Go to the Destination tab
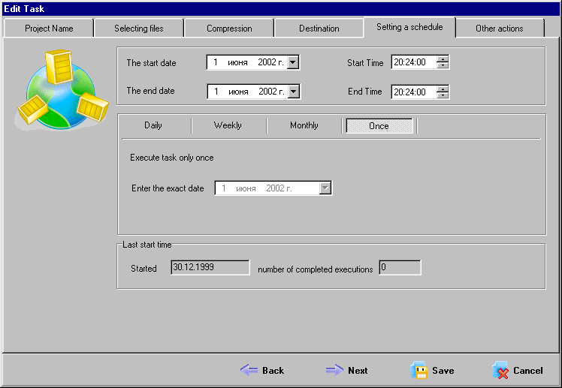The height and width of the screenshot is (388, 562). [x=319, y=29]
